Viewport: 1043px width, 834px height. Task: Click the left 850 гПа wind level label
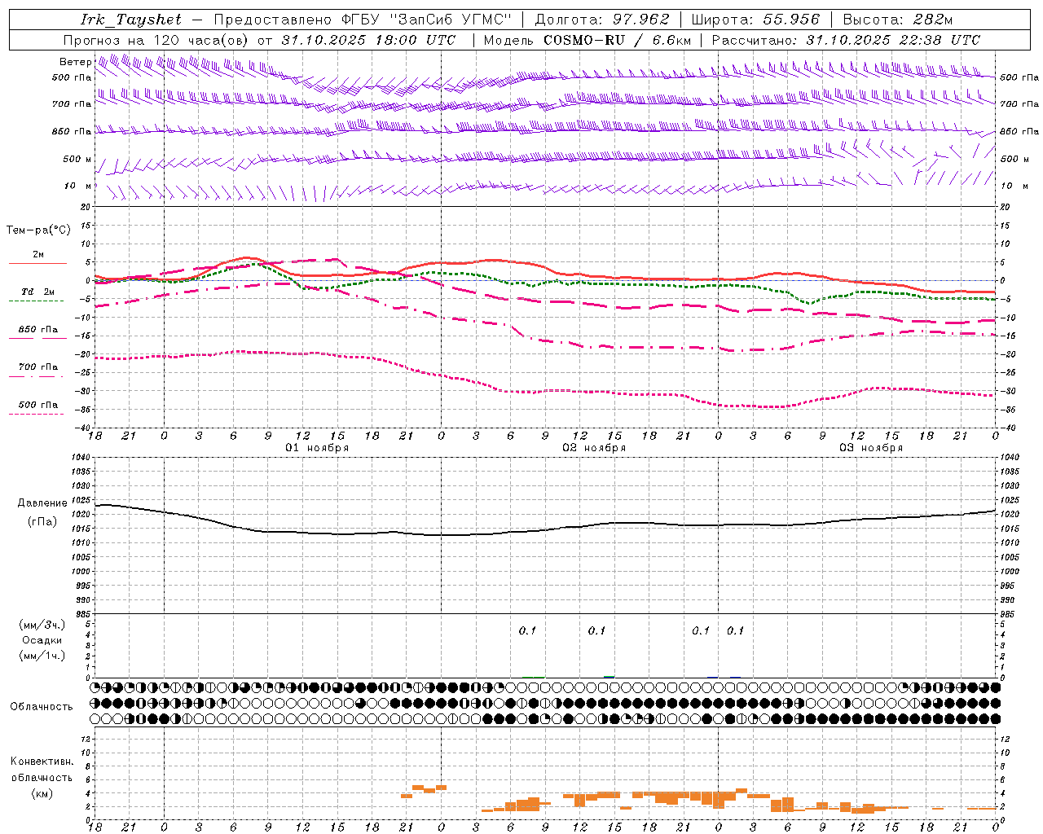pos(72,131)
